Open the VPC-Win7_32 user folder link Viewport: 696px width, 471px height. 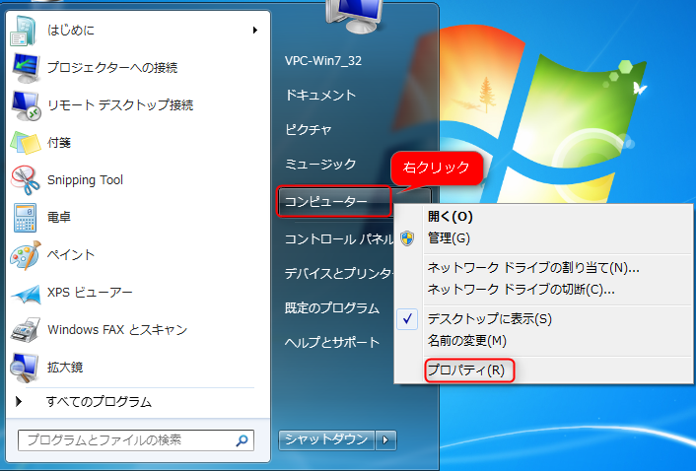tap(323, 61)
